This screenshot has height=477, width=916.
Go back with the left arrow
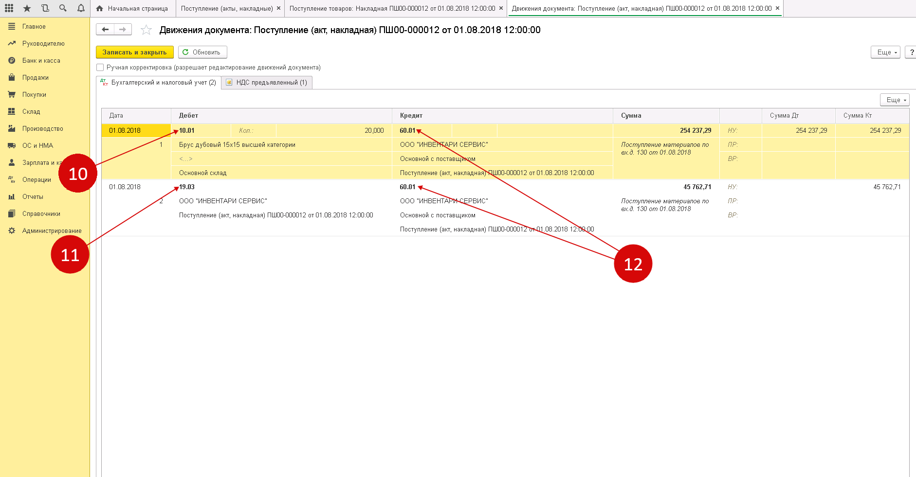[105, 30]
